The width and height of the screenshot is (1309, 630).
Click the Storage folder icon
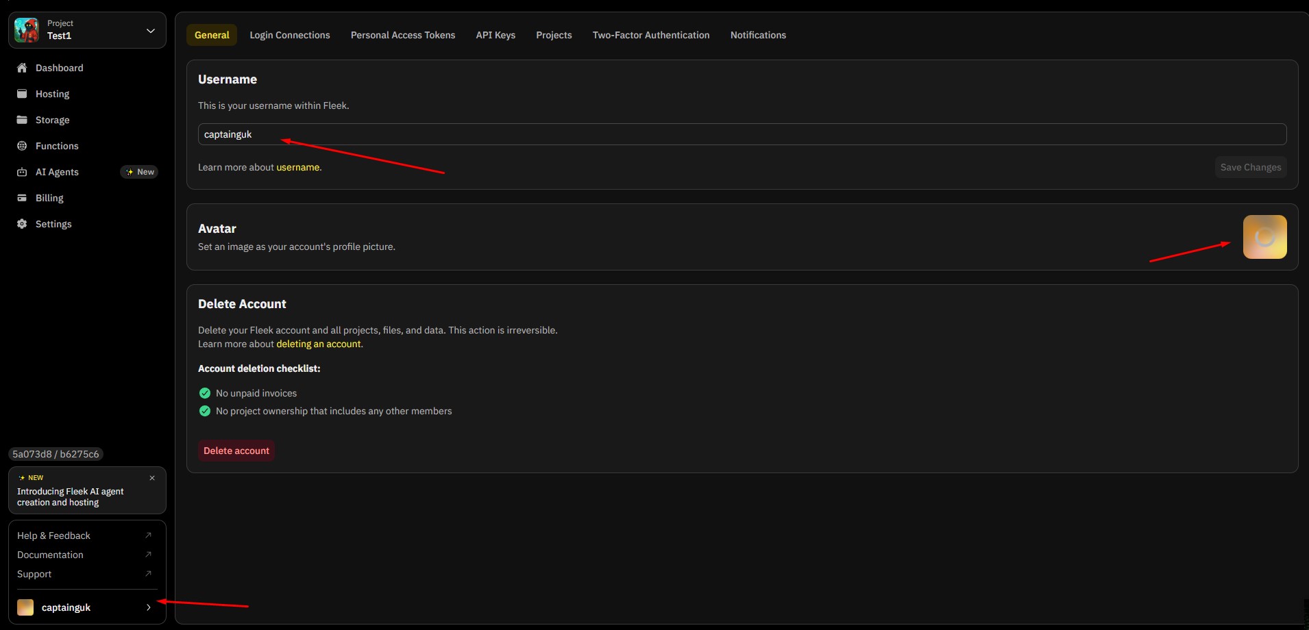pos(22,120)
